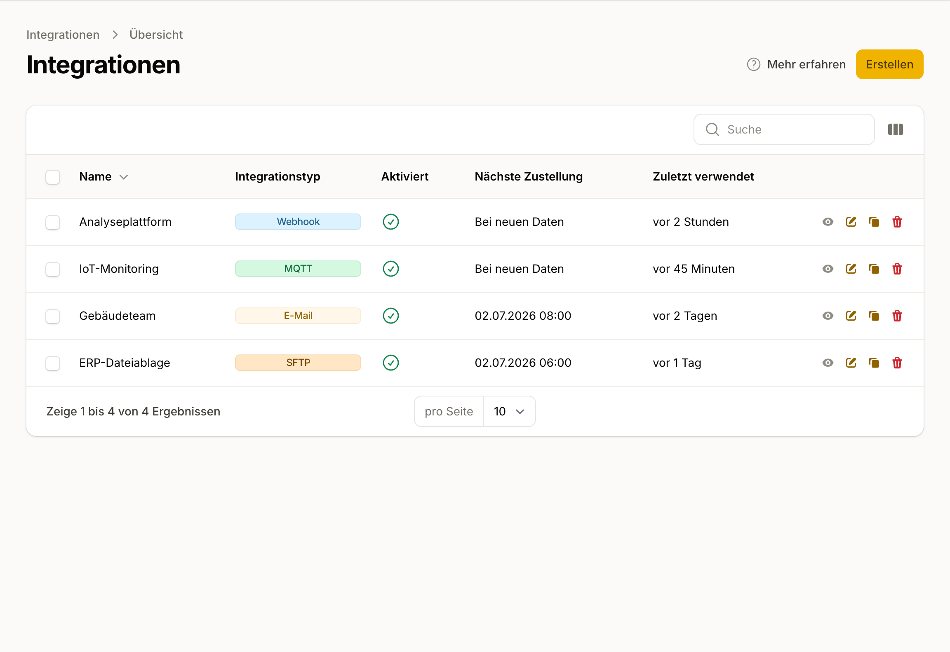Click the Webhook type badge
The width and height of the screenshot is (950, 652).
click(298, 222)
